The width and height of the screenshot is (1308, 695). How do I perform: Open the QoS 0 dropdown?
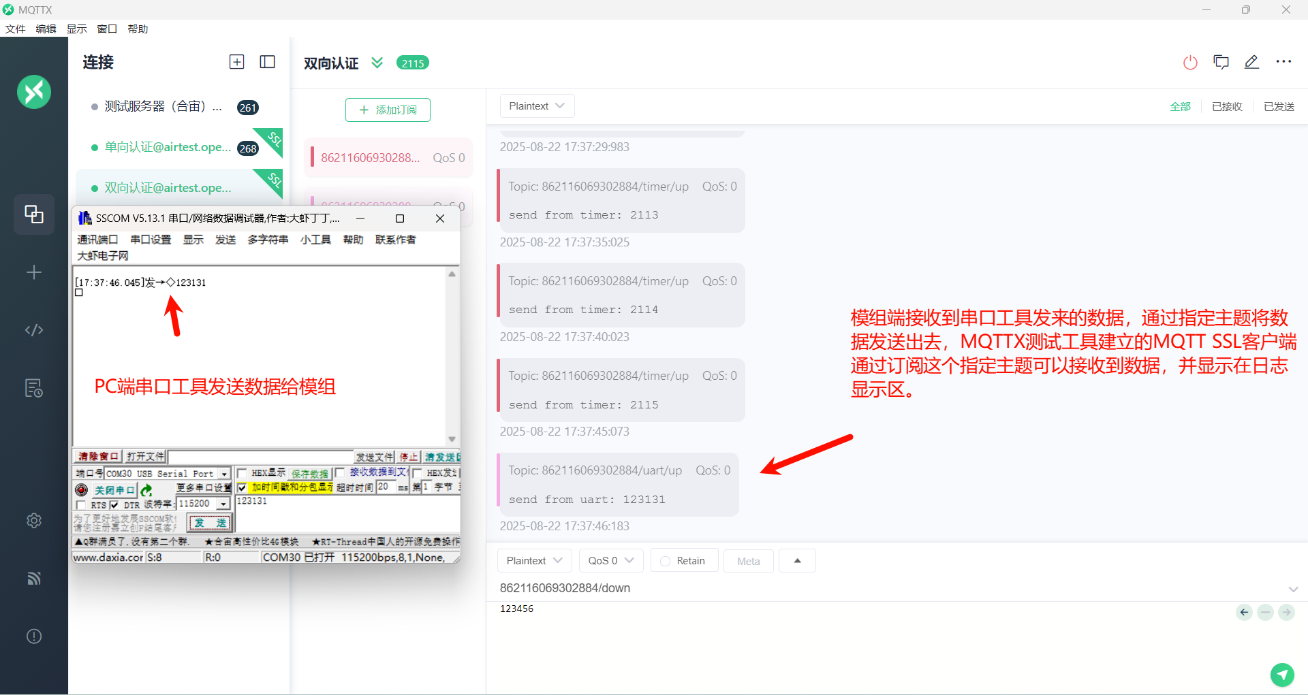tap(611, 561)
